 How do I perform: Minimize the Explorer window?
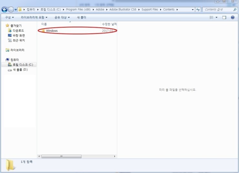(218, 1)
